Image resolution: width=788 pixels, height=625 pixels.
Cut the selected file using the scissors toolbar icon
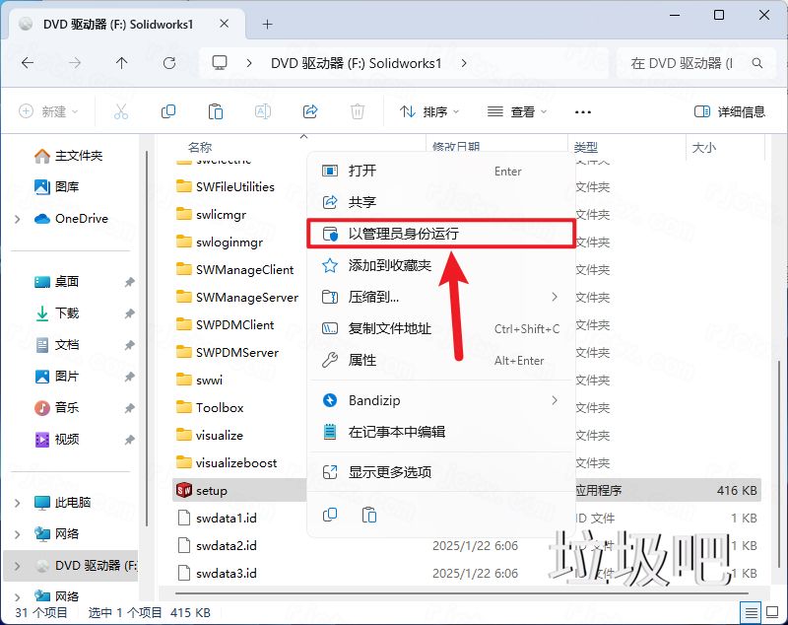coord(120,110)
